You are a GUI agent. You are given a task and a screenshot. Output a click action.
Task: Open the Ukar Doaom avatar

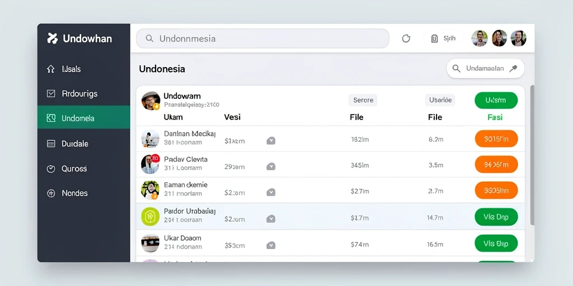(150, 243)
